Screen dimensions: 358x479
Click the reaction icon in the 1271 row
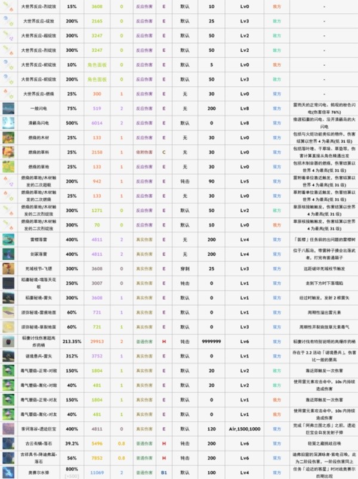pyautogui.click(x=8, y=210)
